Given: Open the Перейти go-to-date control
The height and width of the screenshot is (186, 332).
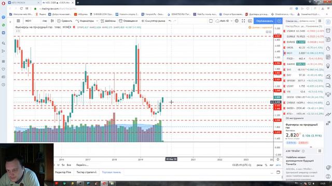Looking at the screenshot, I should [82, 165].
